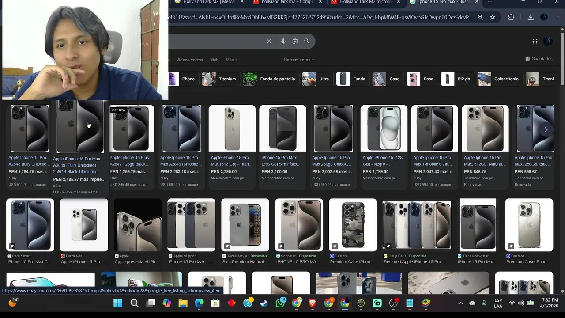Open File Explorer from the taskbar
This screenshot has width=565, height=318.
tap(183, 303)
